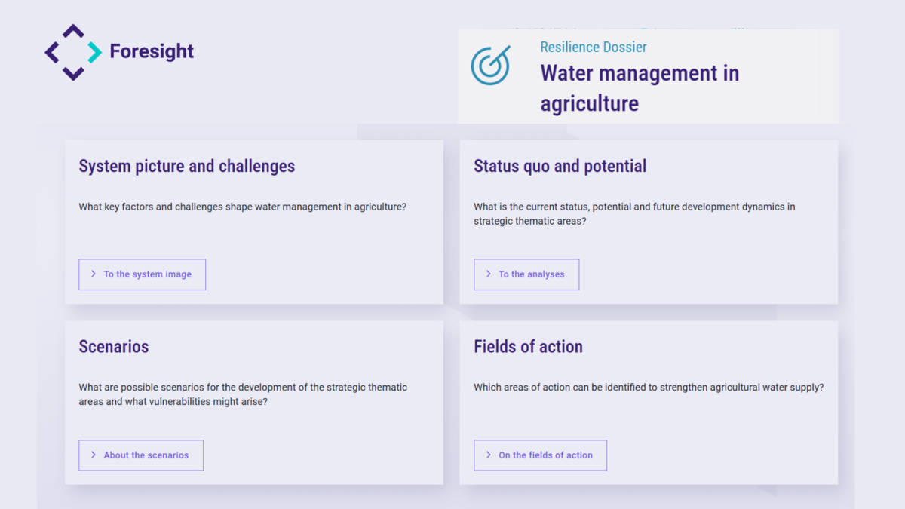Click the Resilience Dossier radar icon
This screenshot has height=509, width=905.
pyautogui.click(x=490, y=66)
